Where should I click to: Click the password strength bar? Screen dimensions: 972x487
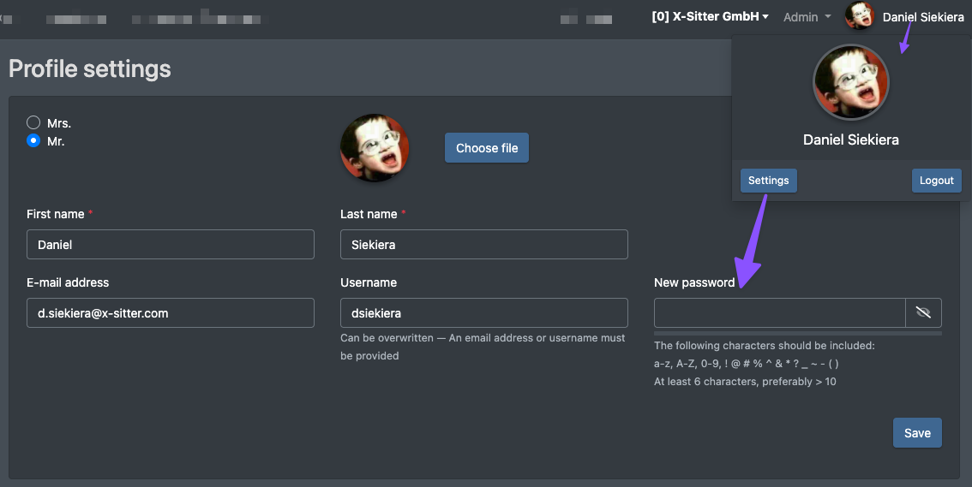[798, 334]
